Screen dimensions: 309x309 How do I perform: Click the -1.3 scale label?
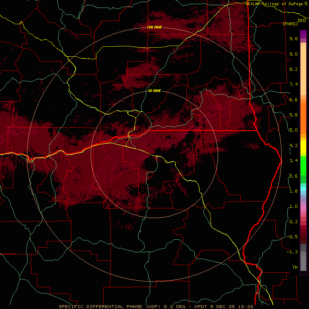click(x=292, y=252)
